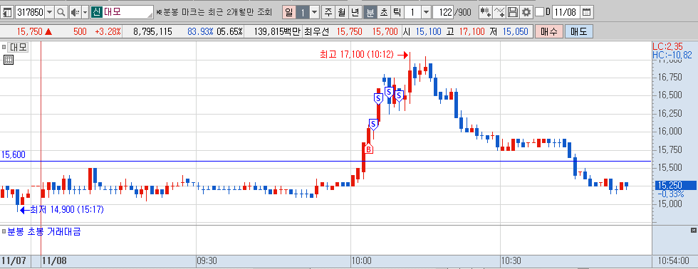Screen dimensions: 698x269
Task: Click the bar count field showing 122
Action: coord(443,12)
